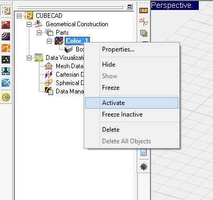
Task: Click the orange antenna pattern icon
Action: pos(6,48)
